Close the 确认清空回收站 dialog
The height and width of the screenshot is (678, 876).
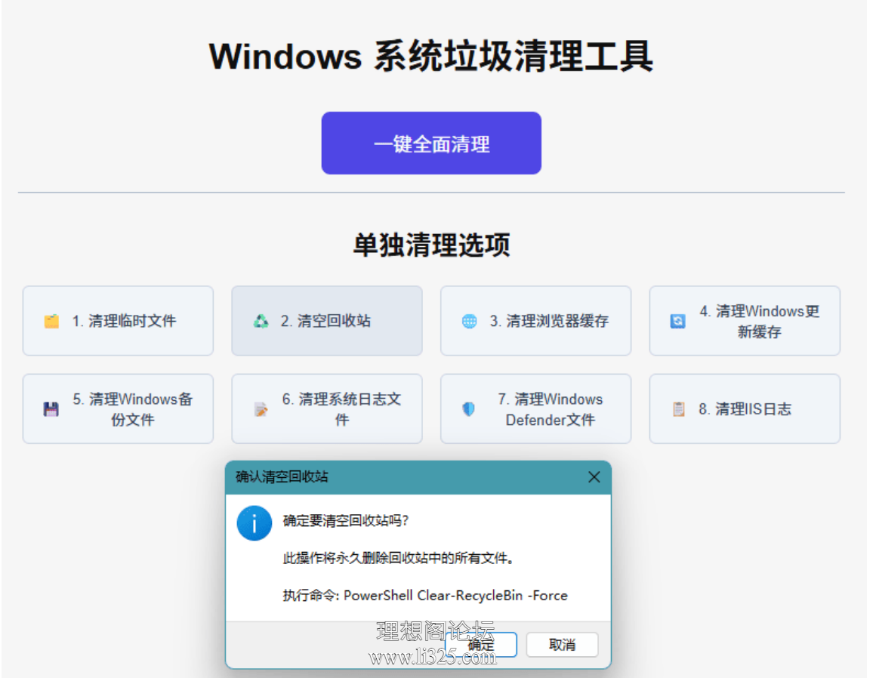tap(594, 477)
